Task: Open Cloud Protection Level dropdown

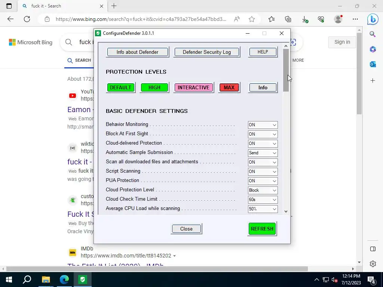Action: [263, 190]
